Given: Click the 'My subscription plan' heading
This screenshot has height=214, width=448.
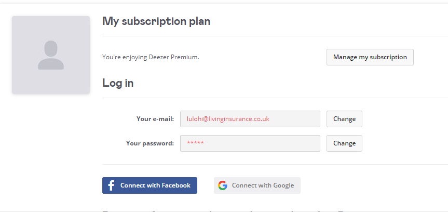Looking at the screenshot, I should coord(156,21).
